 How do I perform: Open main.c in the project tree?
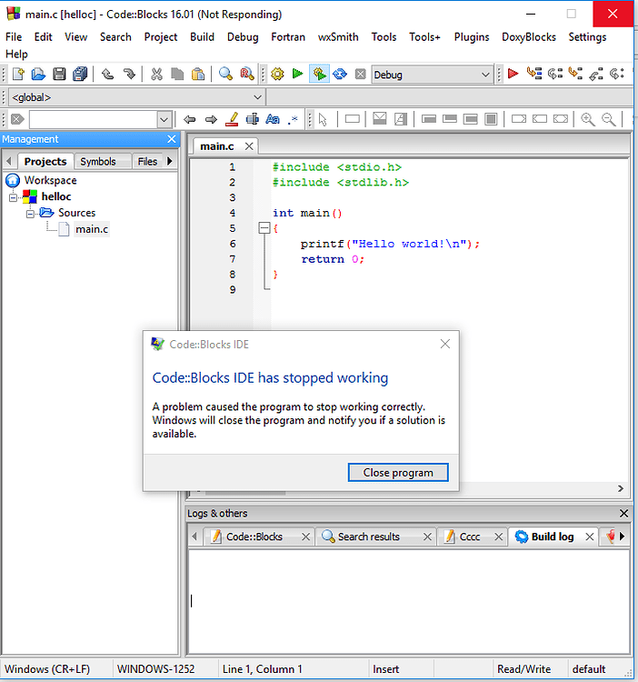click(x=92, y=229)
